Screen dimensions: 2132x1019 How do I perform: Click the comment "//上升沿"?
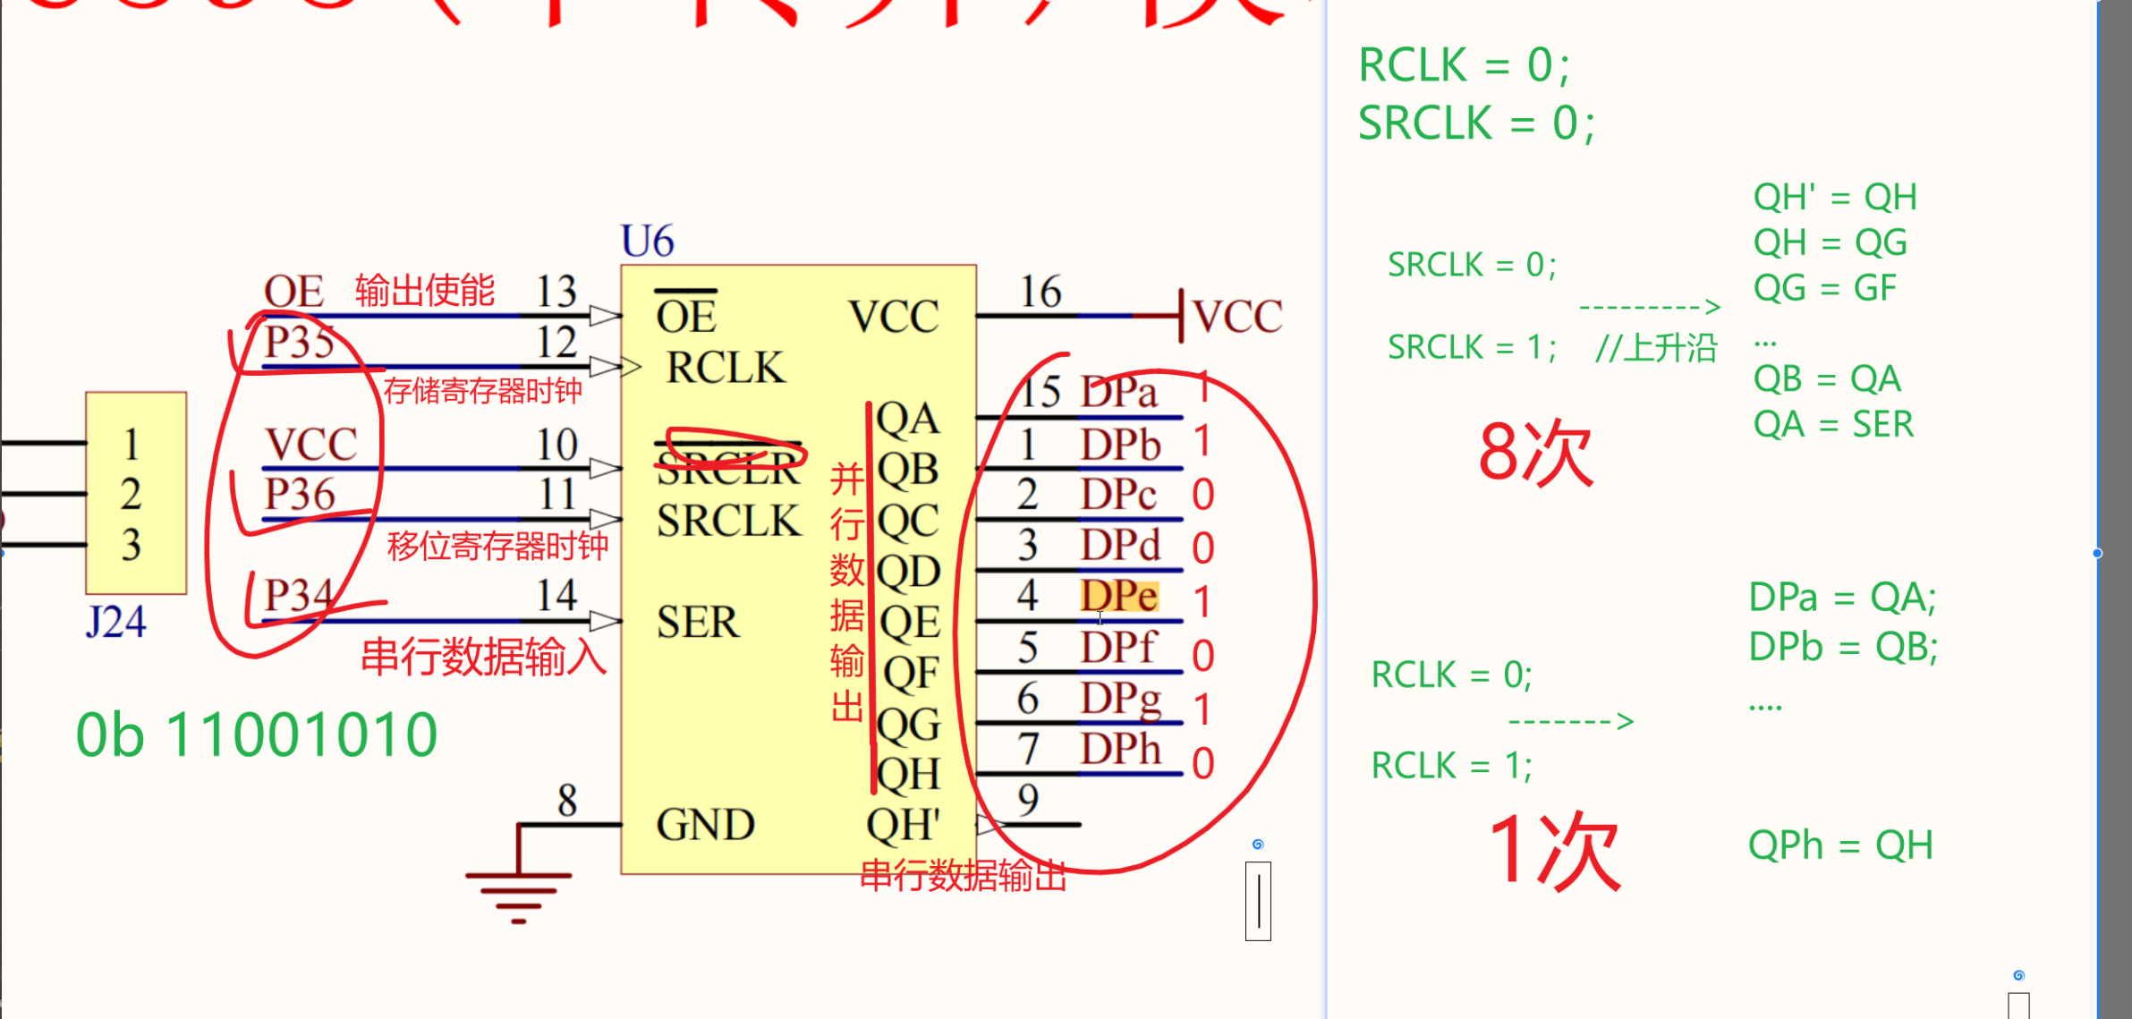tap(1657, 347)
